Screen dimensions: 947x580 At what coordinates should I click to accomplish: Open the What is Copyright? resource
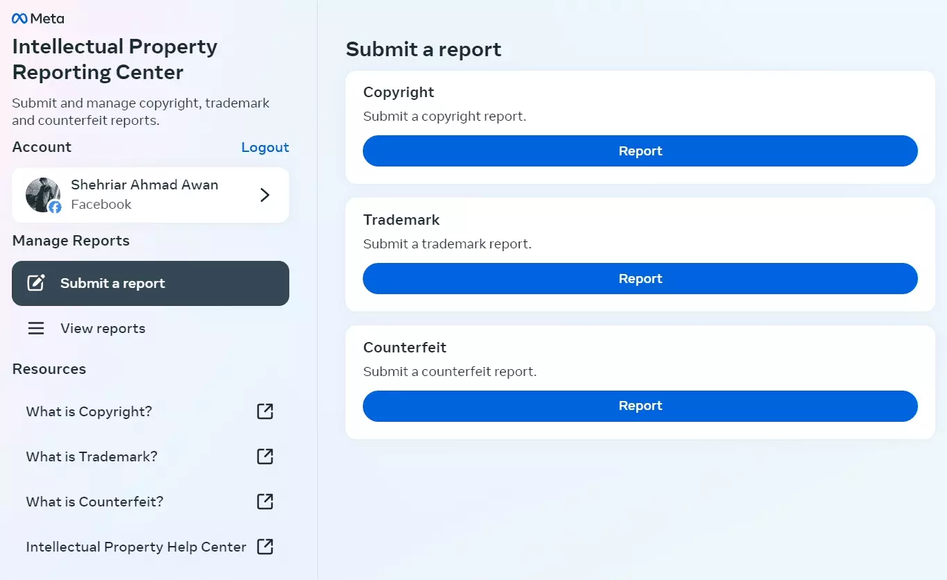point(151,411)
